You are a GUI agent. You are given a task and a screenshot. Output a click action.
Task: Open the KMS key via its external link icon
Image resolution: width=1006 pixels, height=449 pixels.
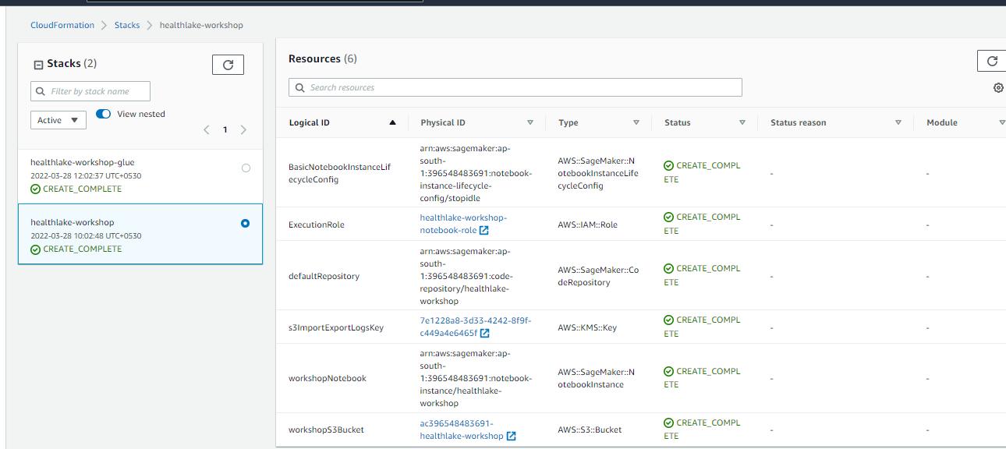tap(485, 333)
